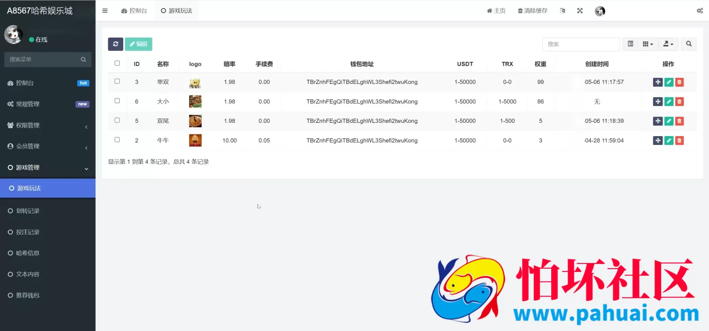Open 投注记录 in the sidebar
The width and height of the screenshot is (709, 331).
click(48, 232)
